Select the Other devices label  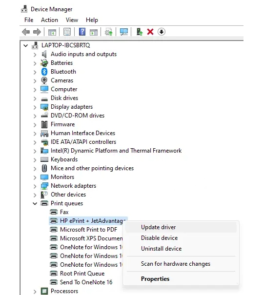(x=68, y=195)
